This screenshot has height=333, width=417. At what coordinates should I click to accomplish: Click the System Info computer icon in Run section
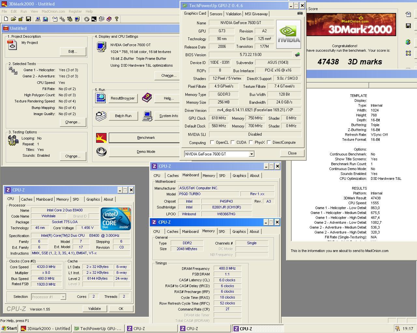(147, 116)
